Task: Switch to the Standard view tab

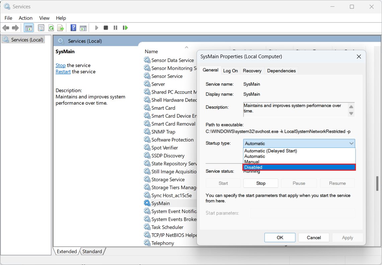Action: click(x=92, y=251)
